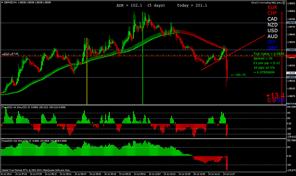The width and height of the screenshot is (296, 176).
Task: Click the Capital Trust Markets MT4 copyright text
Action: (x=36, y=170)
